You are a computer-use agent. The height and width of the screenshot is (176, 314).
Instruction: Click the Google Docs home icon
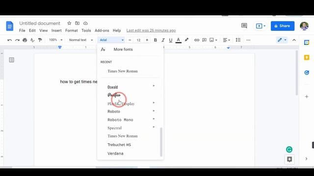[x=10, y=26]
